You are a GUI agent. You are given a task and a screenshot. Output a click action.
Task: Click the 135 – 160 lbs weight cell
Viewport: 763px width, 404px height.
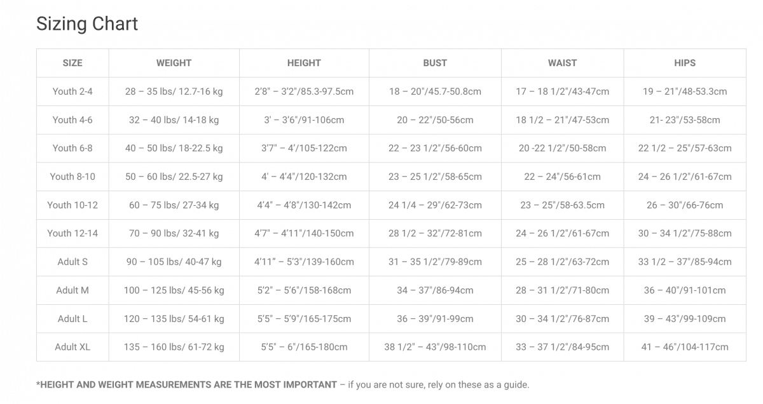click(x=174, y=347)
